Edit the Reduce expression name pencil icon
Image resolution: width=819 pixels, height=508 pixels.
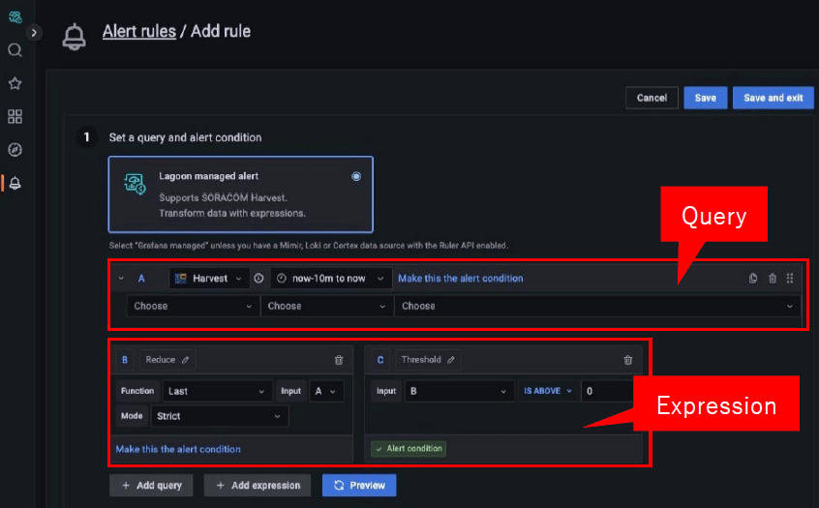click(186, 360)
